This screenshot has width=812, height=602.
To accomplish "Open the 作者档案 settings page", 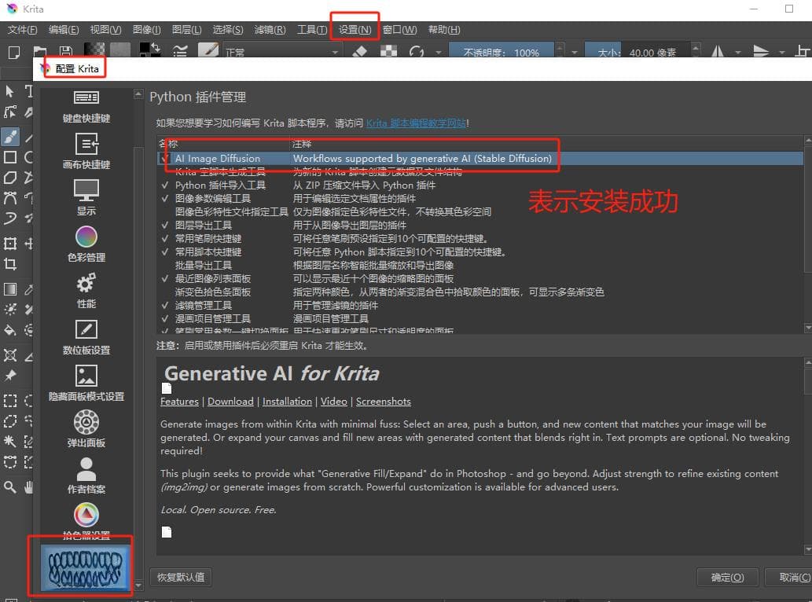I will coord(86,475).
